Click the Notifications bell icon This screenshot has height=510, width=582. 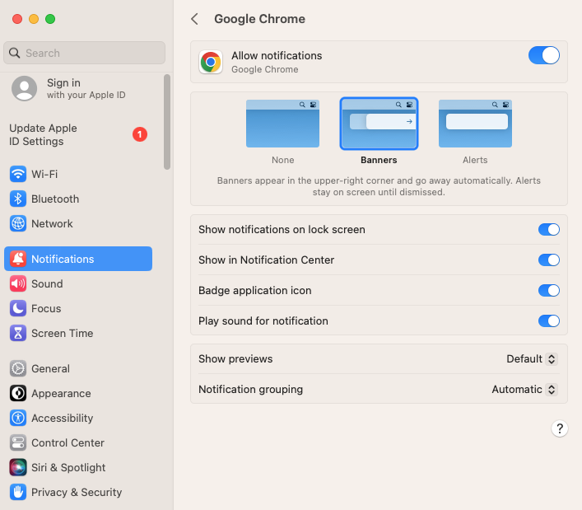tap(18, 259)
